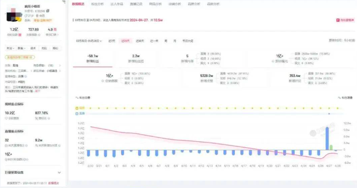Click the info icon beside 总销售额
The height and width of the screenshot is (188, 357).
(x=103, y=81)
